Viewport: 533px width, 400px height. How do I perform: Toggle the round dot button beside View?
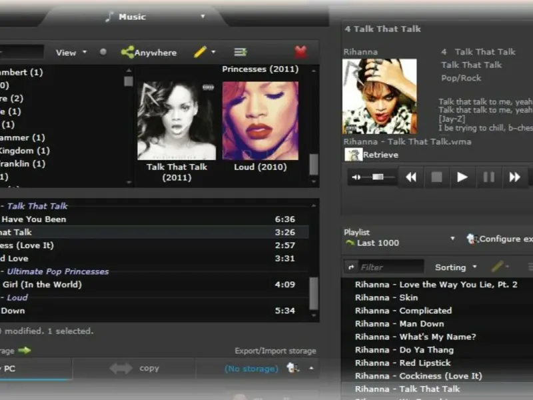click(x=103, y=52)
